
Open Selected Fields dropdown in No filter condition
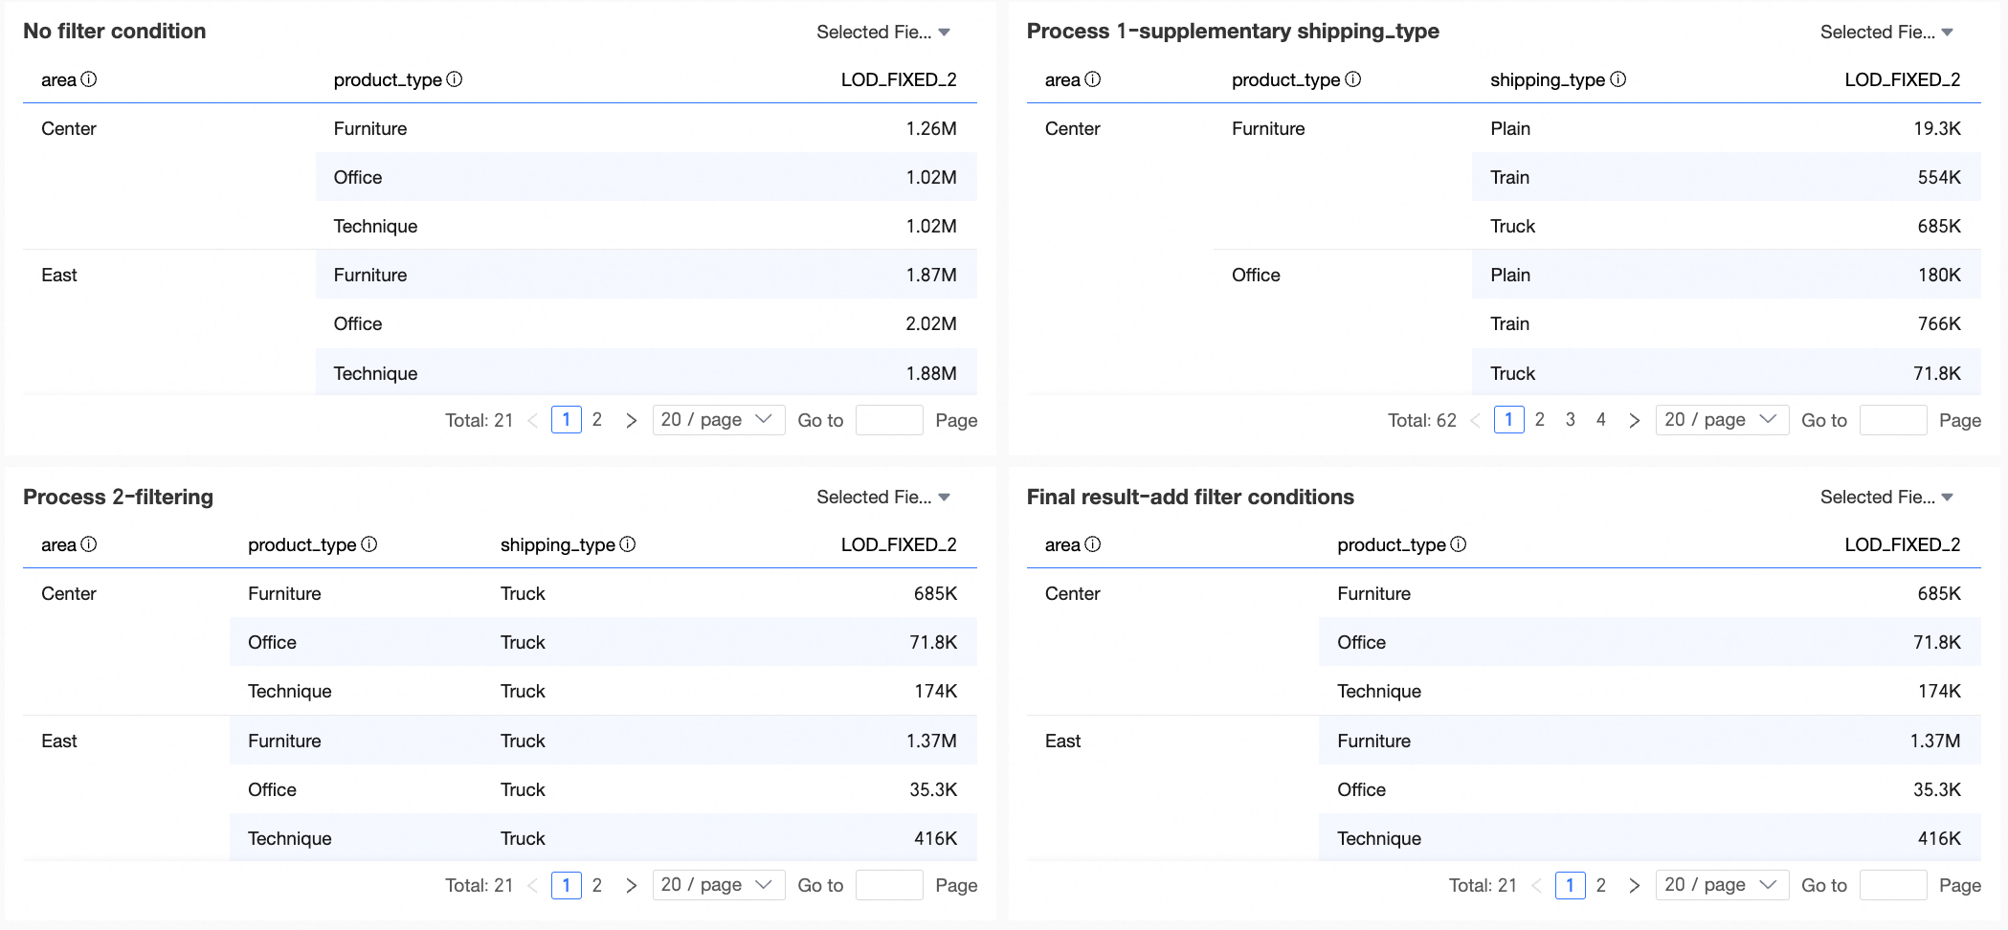click(882, 32)
